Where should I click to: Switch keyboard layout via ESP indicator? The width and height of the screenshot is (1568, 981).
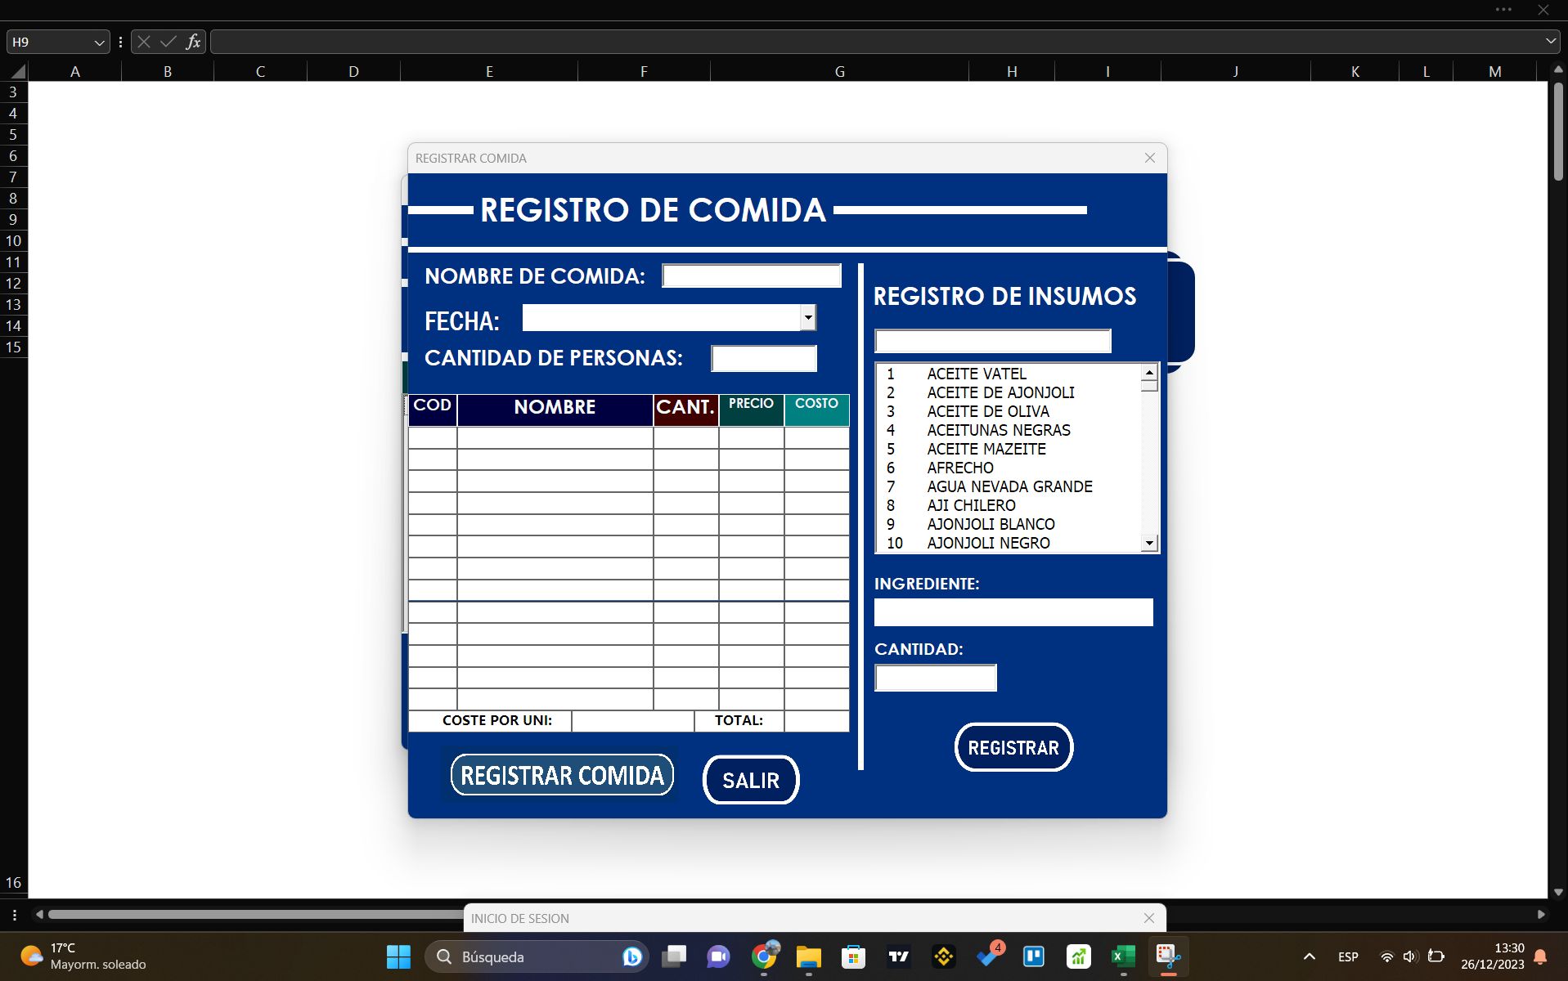coord(1347,956)
